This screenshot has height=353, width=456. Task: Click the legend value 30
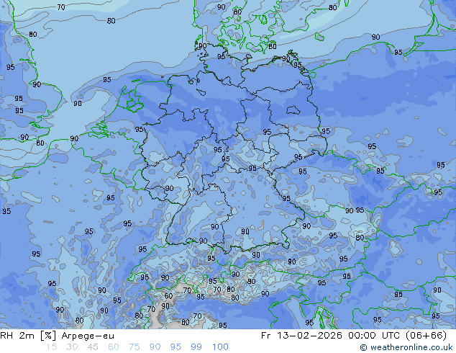pyautogui.click(x=72, y=347)
